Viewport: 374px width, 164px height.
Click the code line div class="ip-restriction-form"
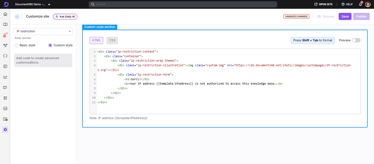(145, 74)
